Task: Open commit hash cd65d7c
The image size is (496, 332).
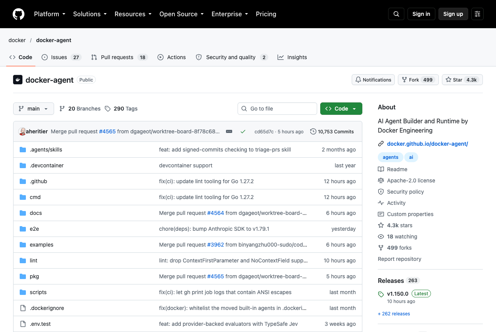Action: [x=264, y=132]
